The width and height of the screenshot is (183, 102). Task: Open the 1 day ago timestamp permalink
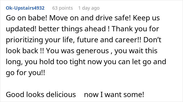pyautogui.click(x=89, y=8)
